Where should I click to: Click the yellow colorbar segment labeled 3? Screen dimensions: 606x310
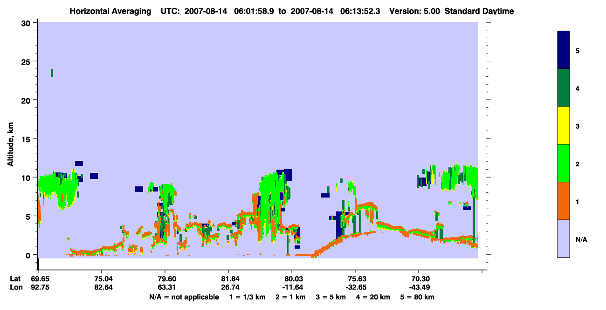[x=564, y=125]
